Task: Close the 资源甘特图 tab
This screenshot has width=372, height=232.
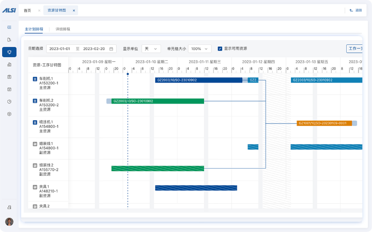Action: click(73, 10)
